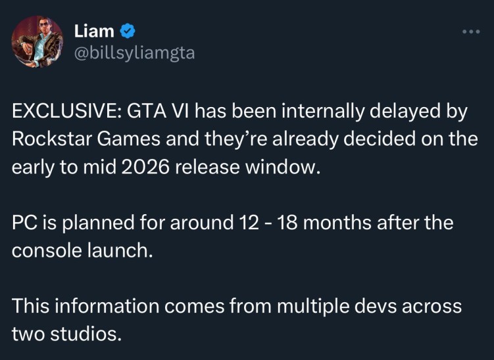Click the blue verified checkmark badge
This screenshot has width=494, height=360.
click(128, 31)
